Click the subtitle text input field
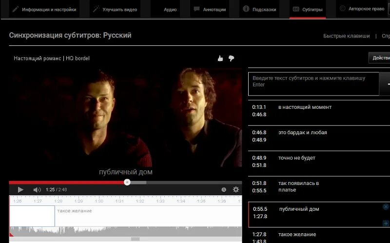 (x=313, y=84)
